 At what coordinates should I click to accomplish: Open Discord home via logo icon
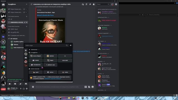tap(3, 5)
